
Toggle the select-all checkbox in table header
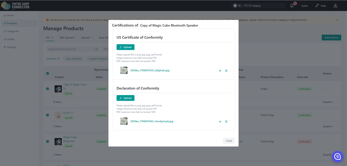pyautogui.click(x=47, y=73)
